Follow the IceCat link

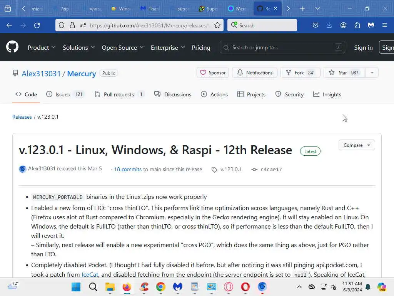90,274
